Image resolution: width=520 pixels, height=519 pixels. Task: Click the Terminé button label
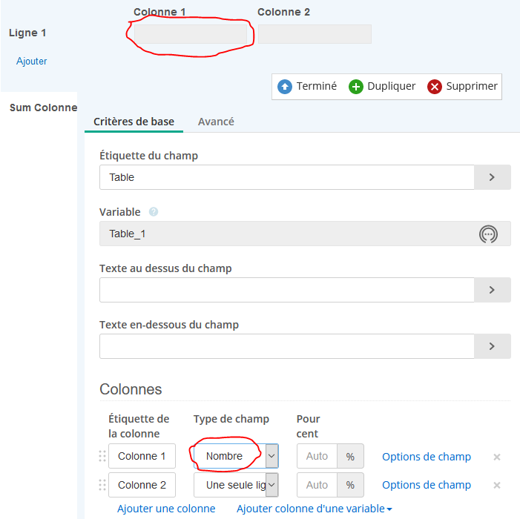click(317, 86)
